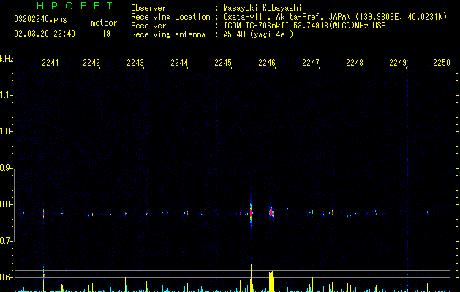
Task: Click the Receiving antenna label
Action: coord(168,34)
